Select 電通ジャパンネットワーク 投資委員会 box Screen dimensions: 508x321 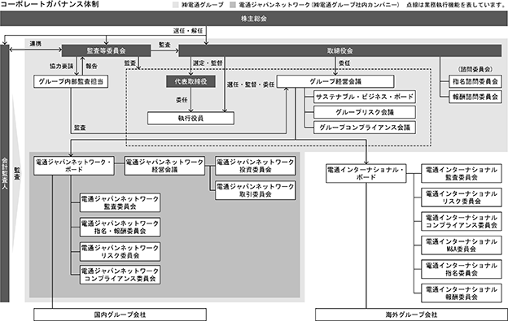point(256,166)
